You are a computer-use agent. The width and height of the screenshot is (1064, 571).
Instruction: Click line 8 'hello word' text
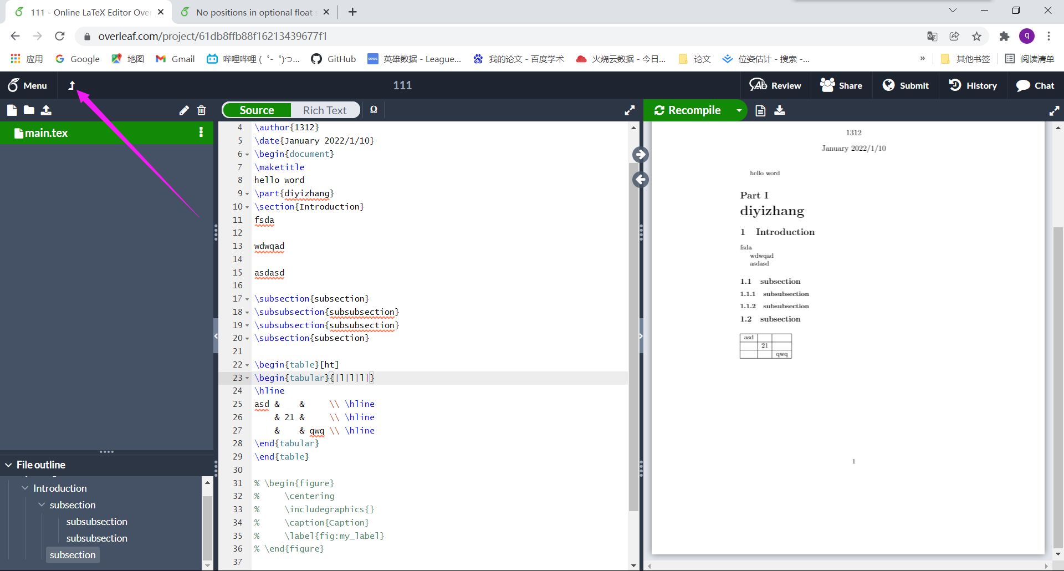[279, 180]
